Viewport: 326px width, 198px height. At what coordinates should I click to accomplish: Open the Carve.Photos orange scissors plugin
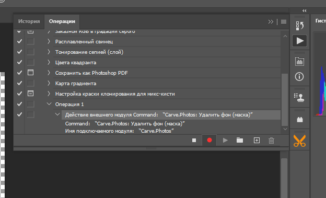tap(299, 141)
